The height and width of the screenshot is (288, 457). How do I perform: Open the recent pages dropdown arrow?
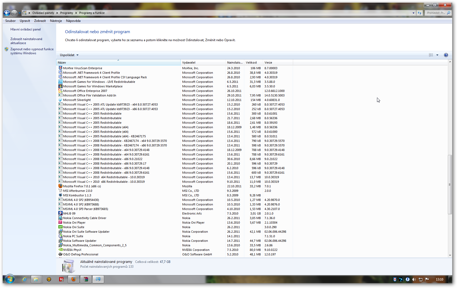pos(20,13)
